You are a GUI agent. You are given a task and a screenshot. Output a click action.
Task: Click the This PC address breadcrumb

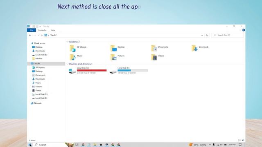point(54,36)
